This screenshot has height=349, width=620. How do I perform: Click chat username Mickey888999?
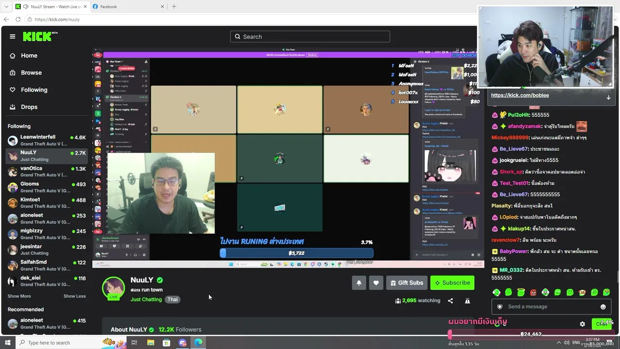pos(510,138)
